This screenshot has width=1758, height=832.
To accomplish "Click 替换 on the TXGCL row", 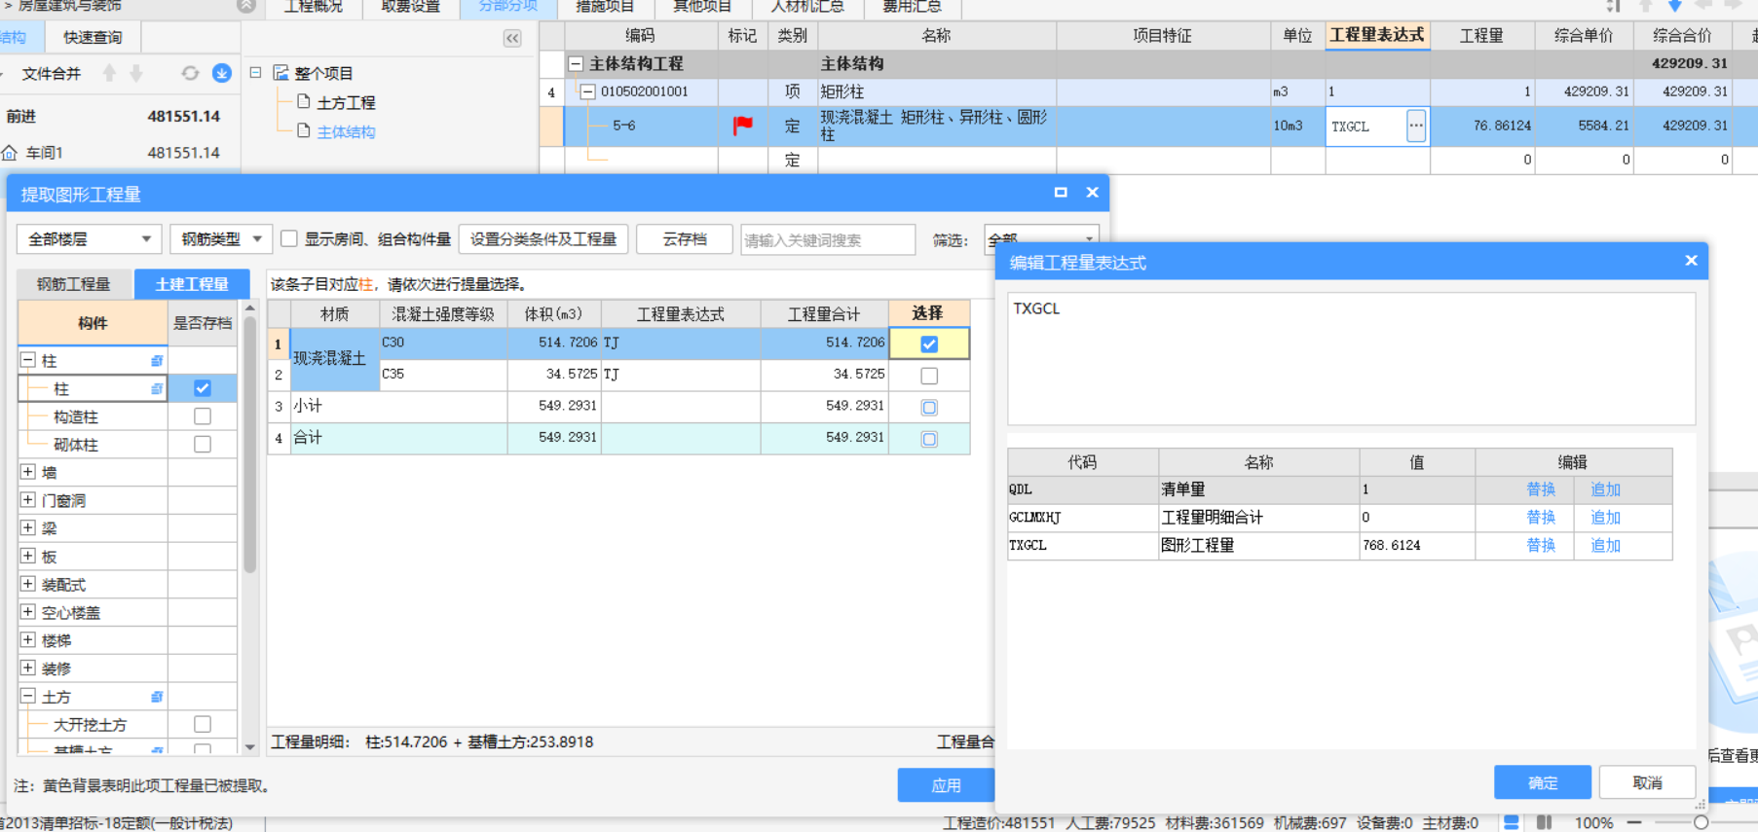I will [1541, 545].
